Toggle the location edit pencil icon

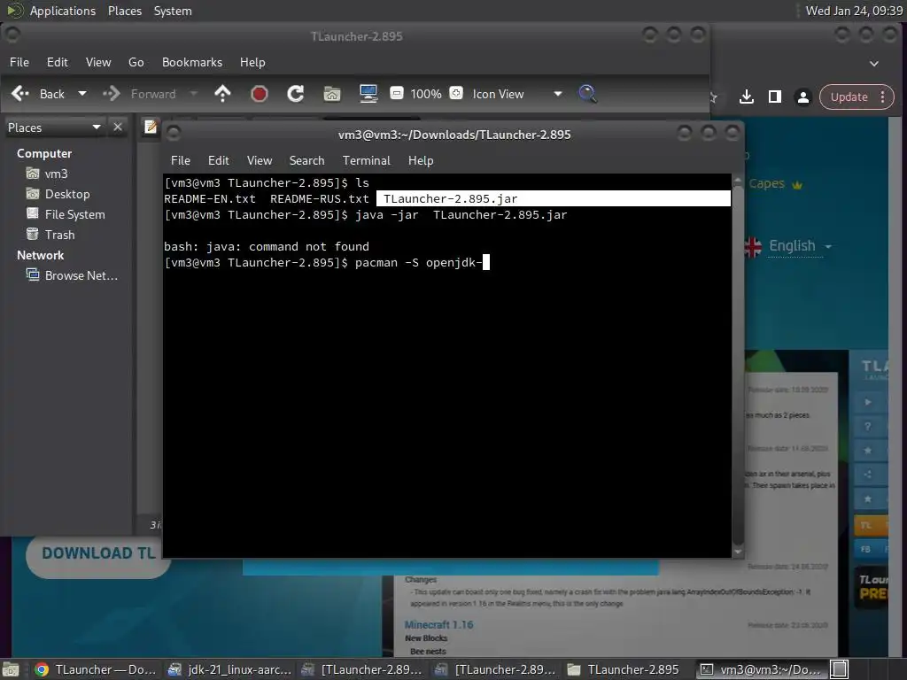point(151,127)
